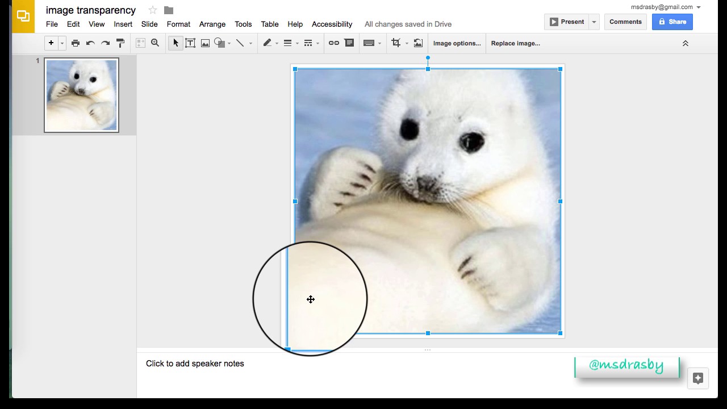Screen dimensions: 727x409
Task: Click the Reset image icon
Action: (418, 43)
